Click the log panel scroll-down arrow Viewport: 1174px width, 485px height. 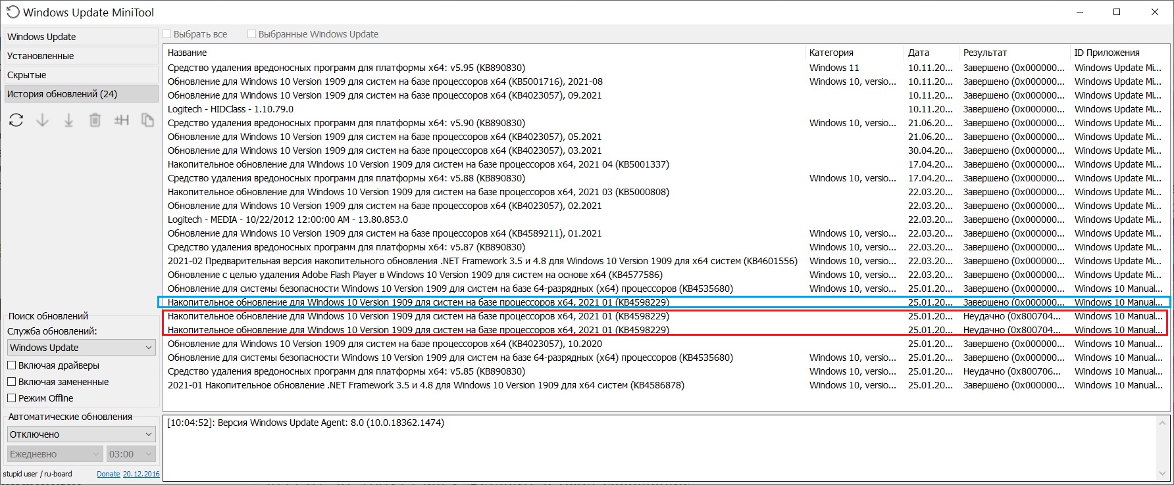[x=1162, y=473]
